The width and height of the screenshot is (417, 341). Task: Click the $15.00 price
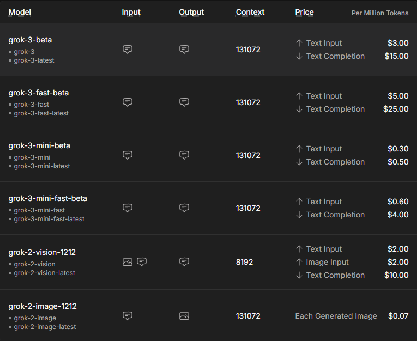[396, 56]
